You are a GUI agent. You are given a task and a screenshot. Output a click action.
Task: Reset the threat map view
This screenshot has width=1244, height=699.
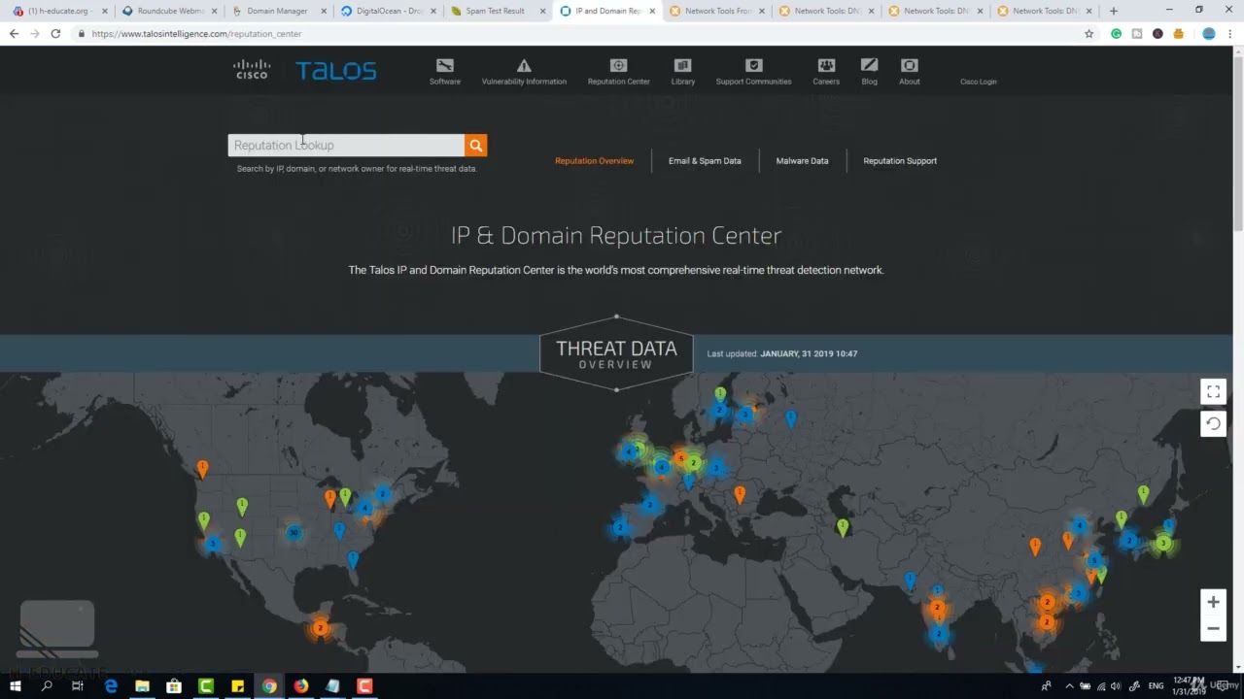point(1213,423)
